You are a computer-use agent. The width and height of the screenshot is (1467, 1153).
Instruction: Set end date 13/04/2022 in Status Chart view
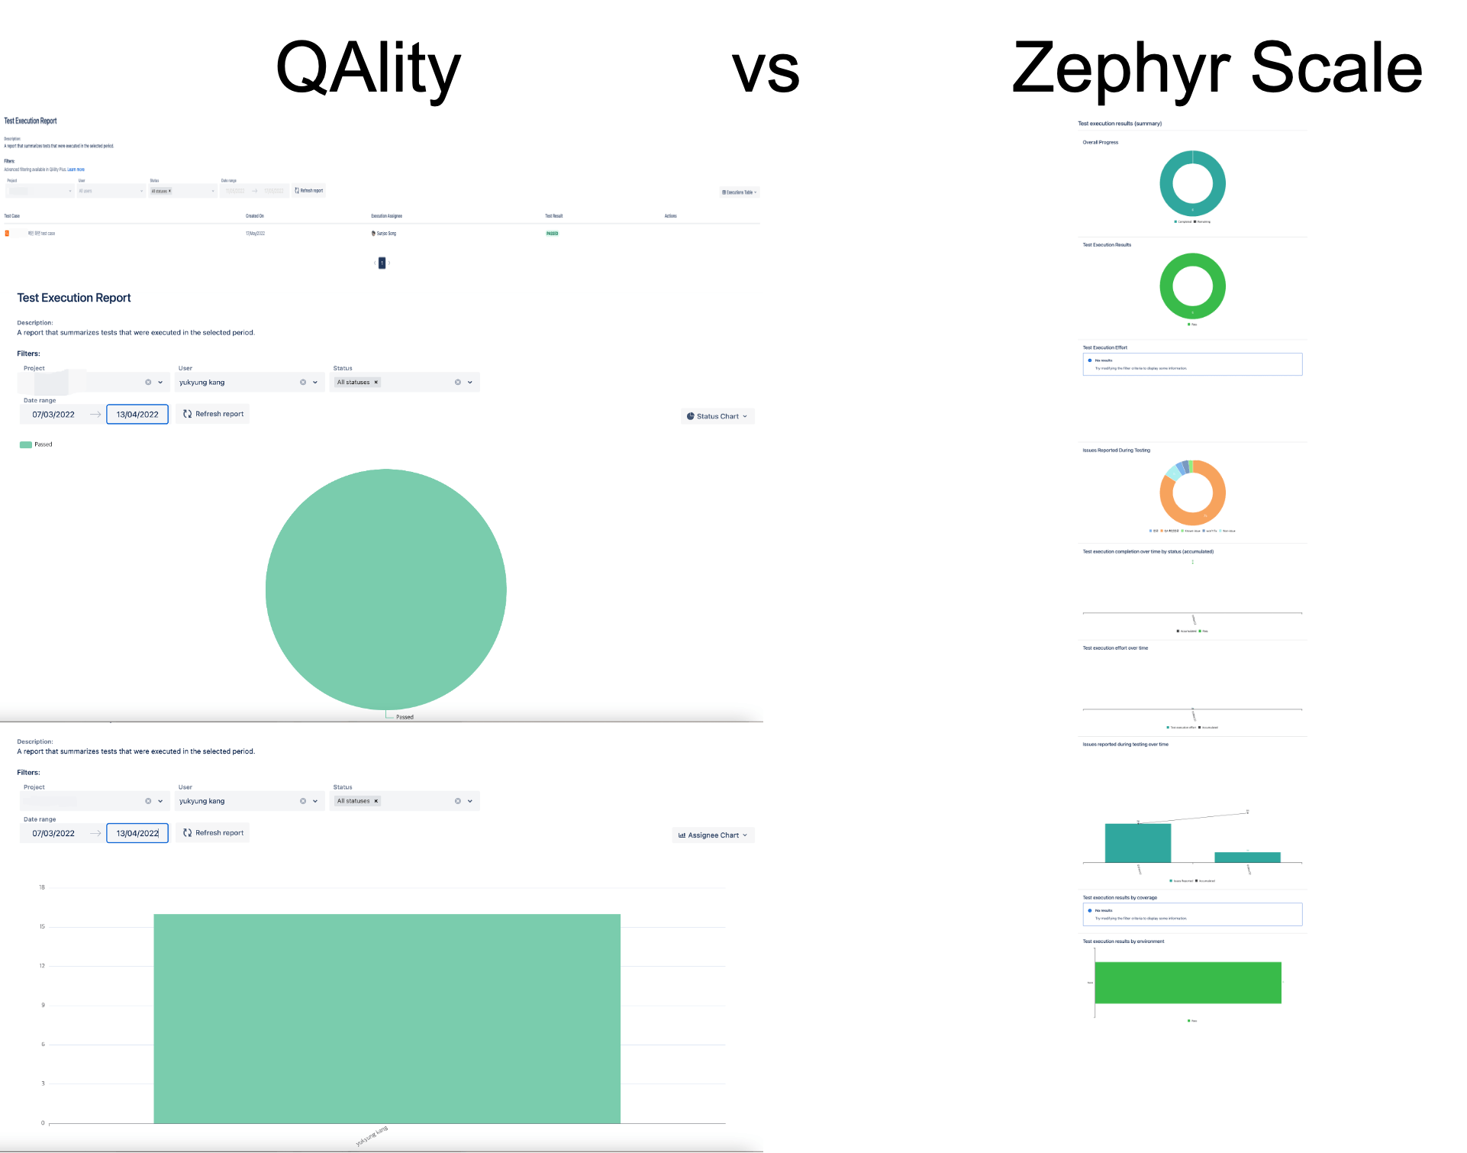point(137,415)
